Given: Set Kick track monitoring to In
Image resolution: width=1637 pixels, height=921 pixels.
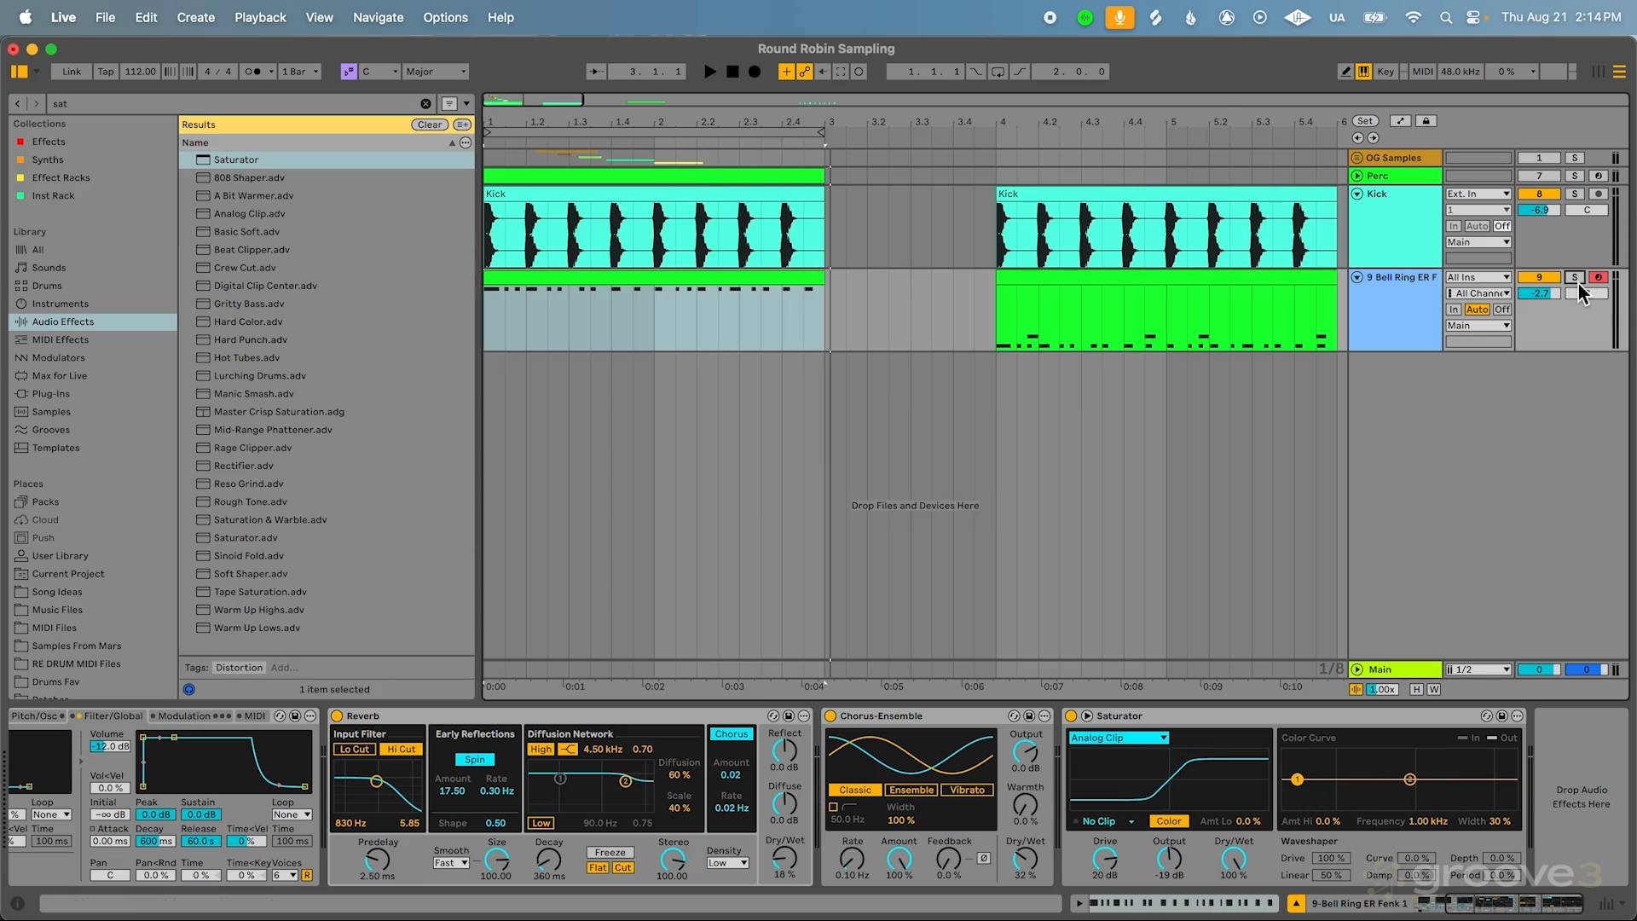Looking at the screenshot, I should 1455,226.
